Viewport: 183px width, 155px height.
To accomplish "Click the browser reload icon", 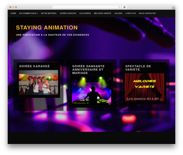I will pos(119,7).
